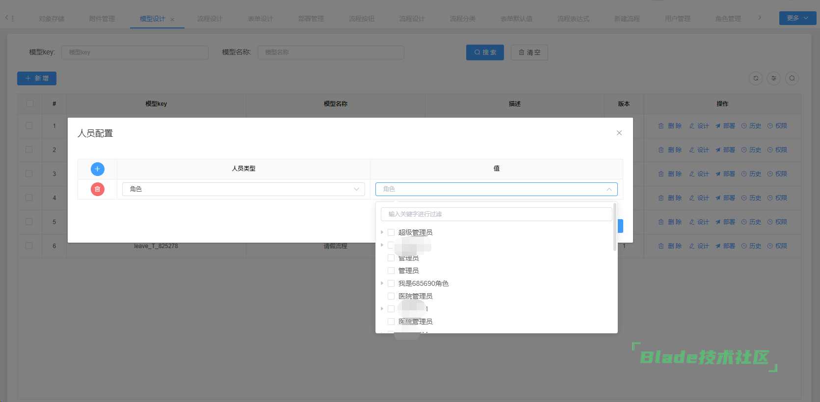Click the leave_T_825278 model key cell
The image size is (820, 402).
(156, 246)
